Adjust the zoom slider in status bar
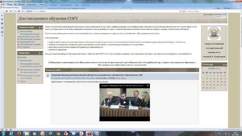The height and width of the screenshot is (136, 242). [x=228, y=130]
